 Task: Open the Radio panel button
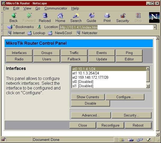[19, 59]
